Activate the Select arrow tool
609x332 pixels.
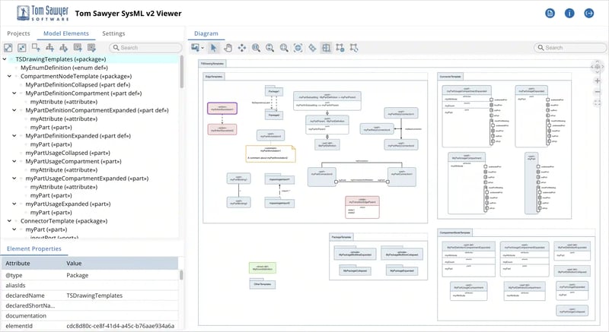click(x=213, y=48)
